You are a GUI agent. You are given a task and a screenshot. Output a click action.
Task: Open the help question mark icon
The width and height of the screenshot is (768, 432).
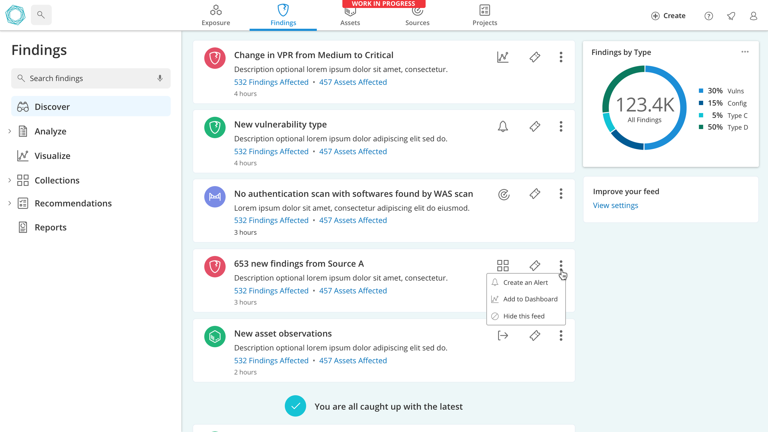(x=708, y=16)
